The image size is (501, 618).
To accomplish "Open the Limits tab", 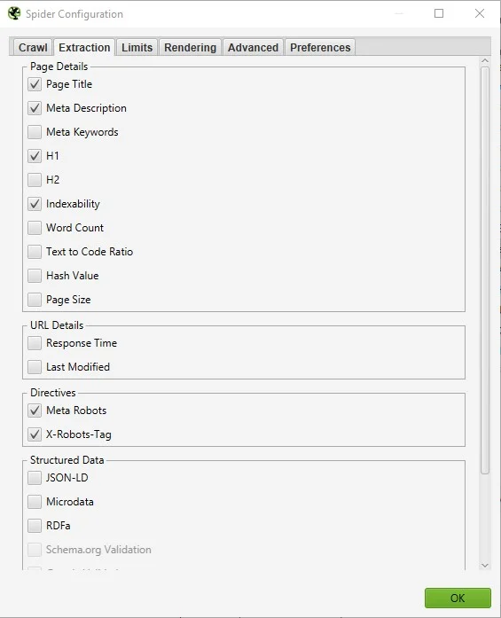I will pyautogui.click(x=137, y=47).
